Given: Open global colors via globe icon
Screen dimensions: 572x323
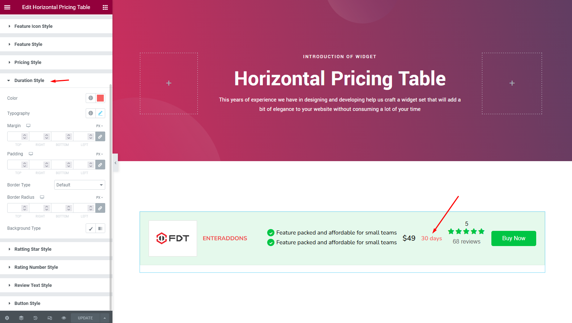Looking at the screenshot, I should coord(90,98).
